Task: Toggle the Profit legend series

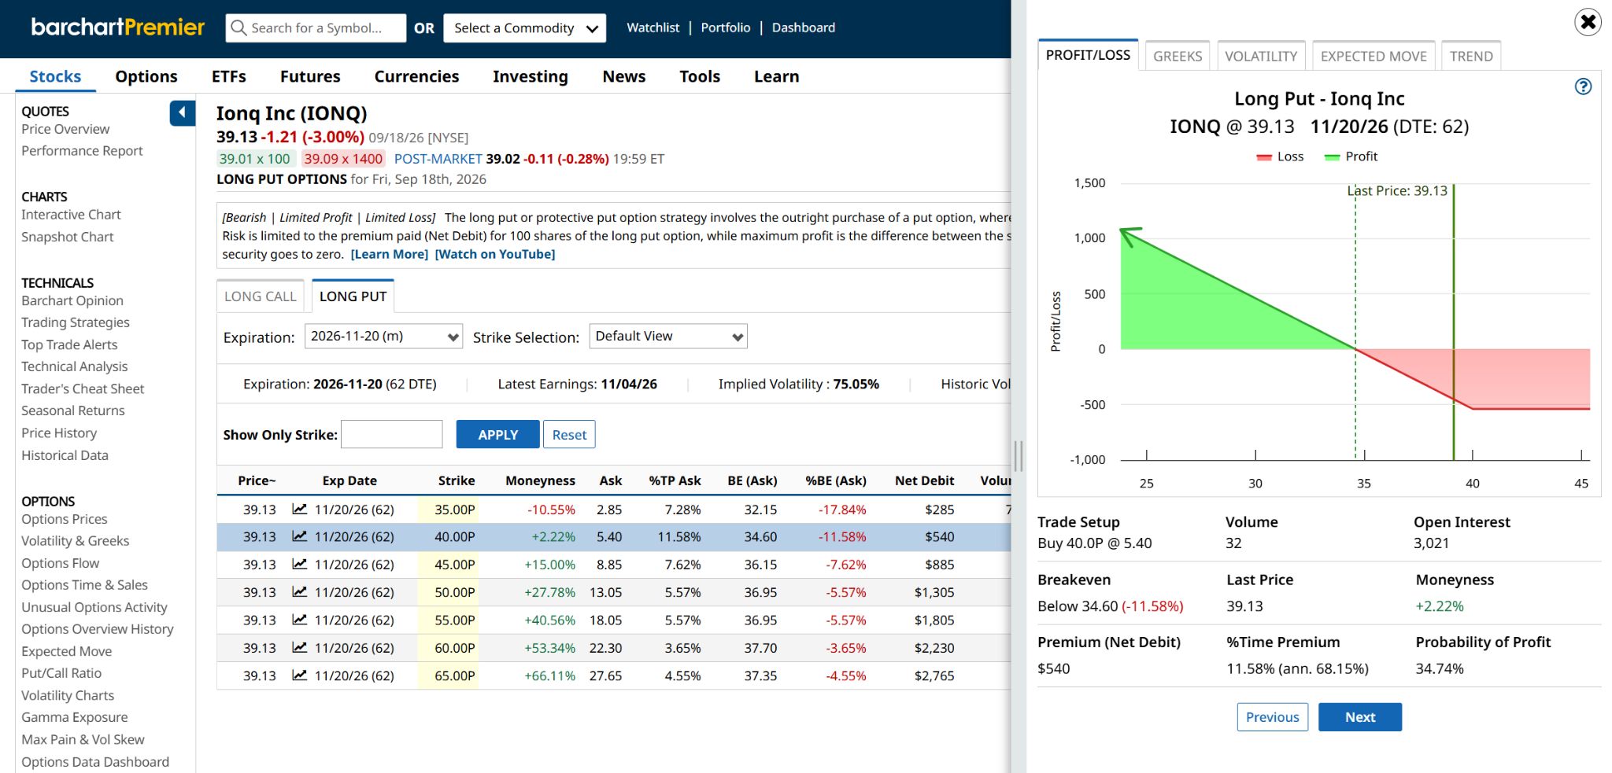Action: (x=1351, y=156)
